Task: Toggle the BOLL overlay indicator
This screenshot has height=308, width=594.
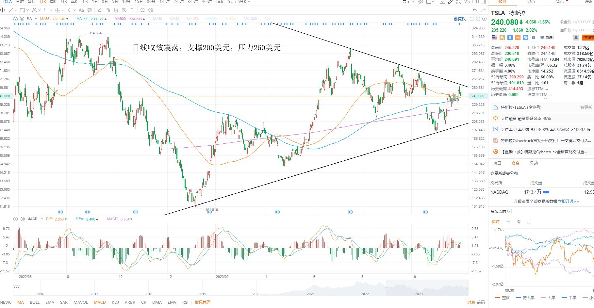Action: coord(35,302)
